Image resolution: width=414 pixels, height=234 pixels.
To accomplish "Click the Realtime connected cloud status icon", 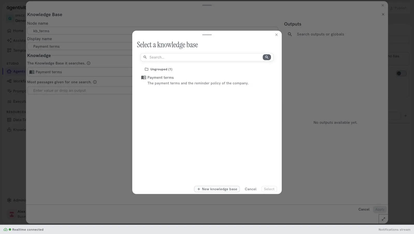I will click(x=5, y=230).
